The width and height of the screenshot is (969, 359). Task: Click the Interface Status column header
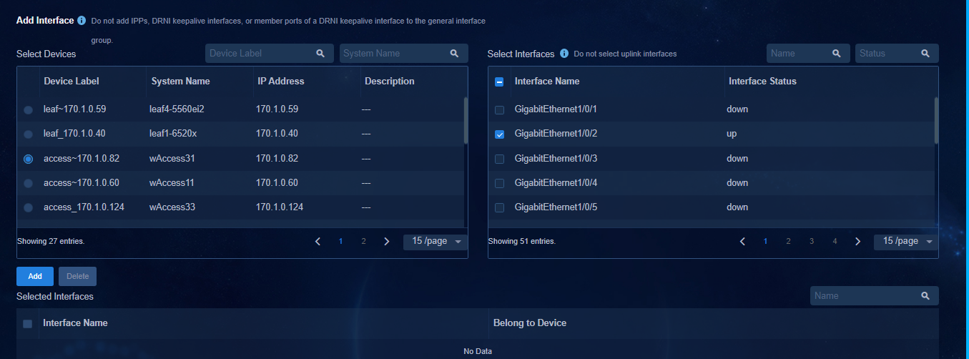click(762, 82)
